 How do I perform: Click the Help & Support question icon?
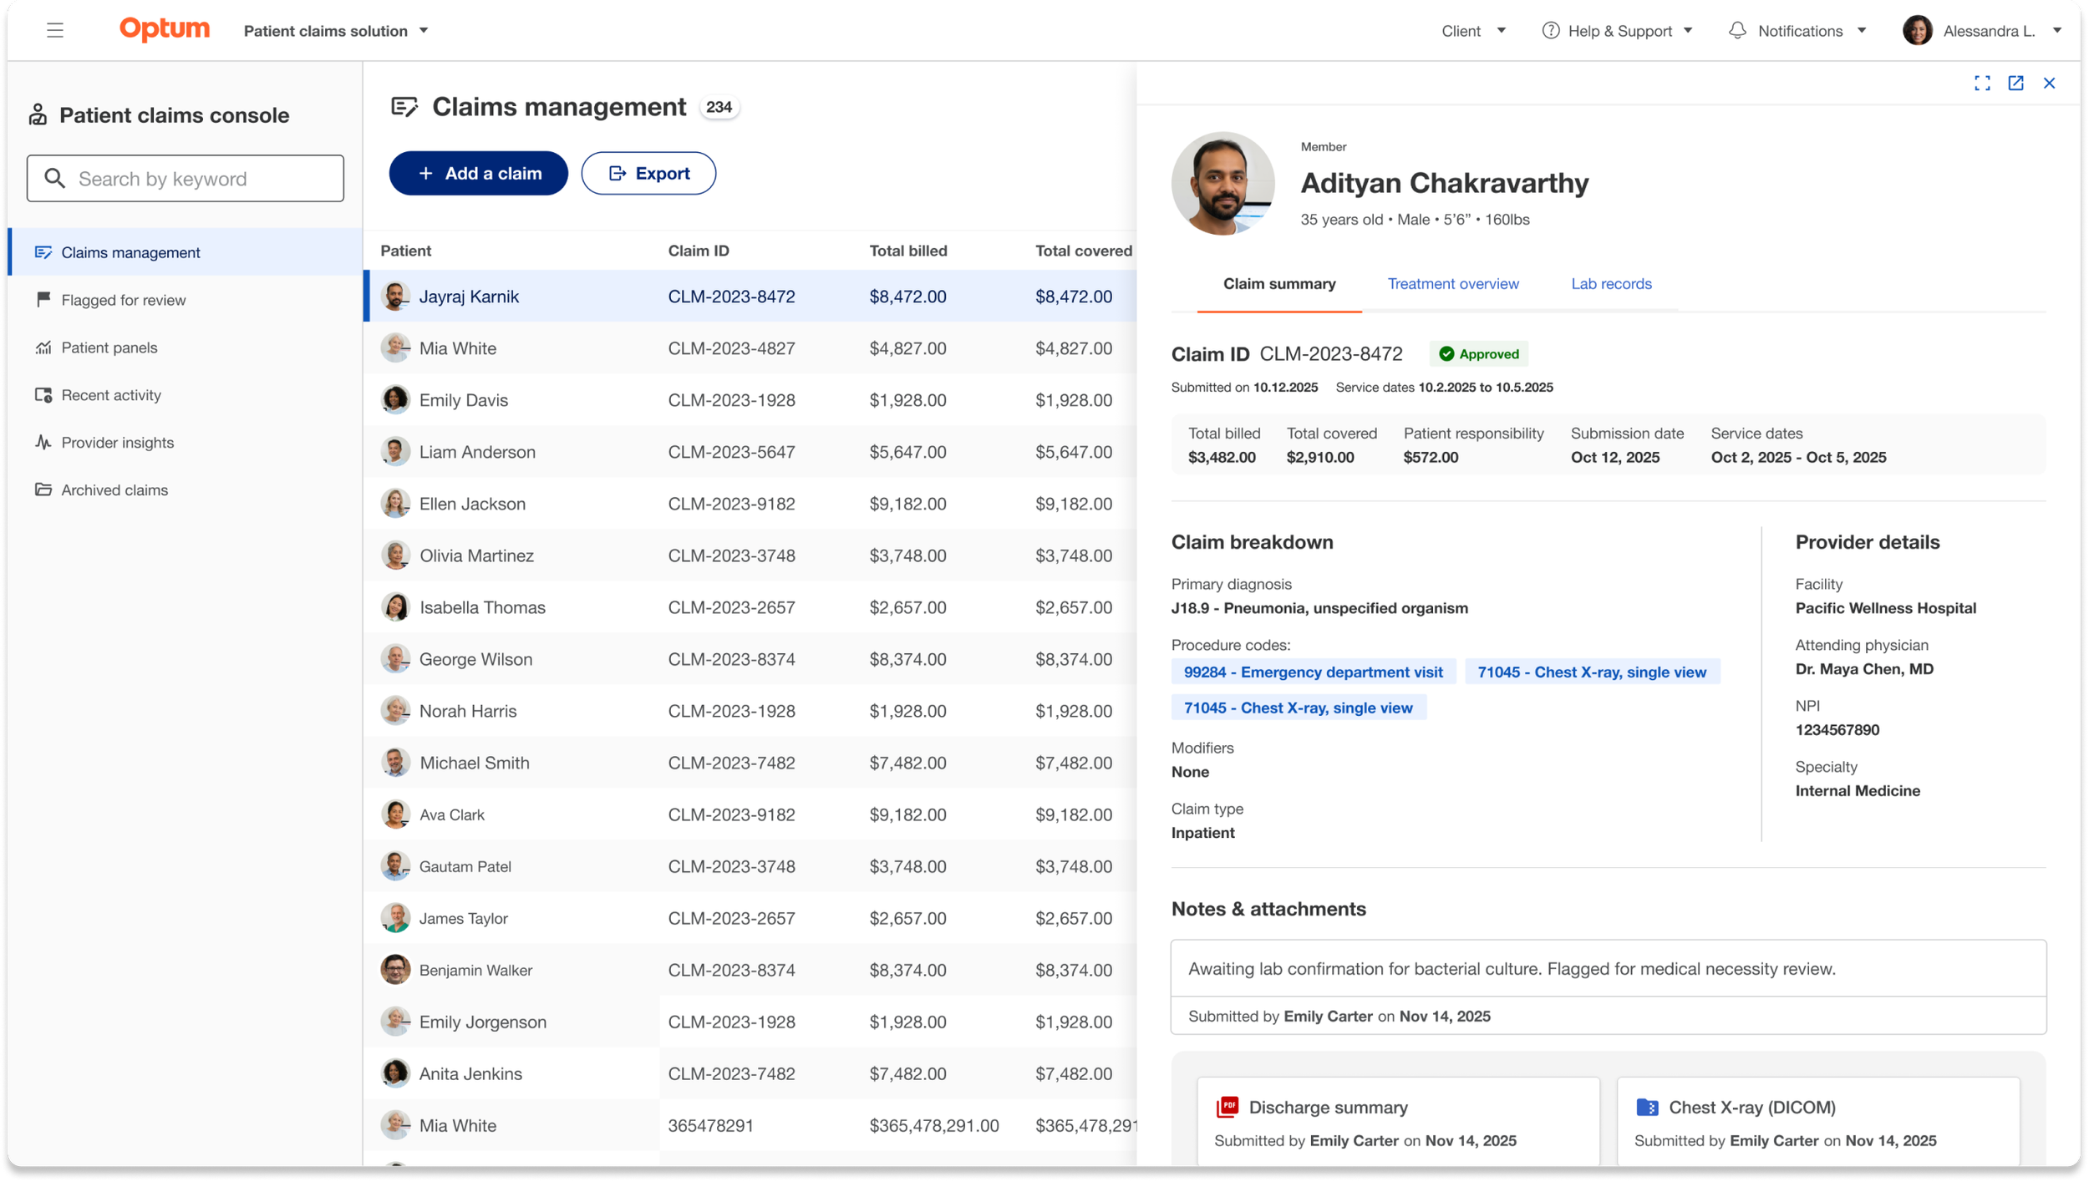1551,31
